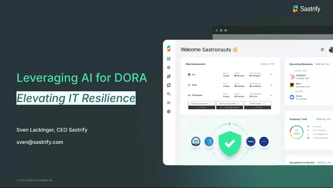This screenshot has width=333, height=188.
Task: Select the ISO certification badge
Action: pyautogui.click(x=196, y=141)
